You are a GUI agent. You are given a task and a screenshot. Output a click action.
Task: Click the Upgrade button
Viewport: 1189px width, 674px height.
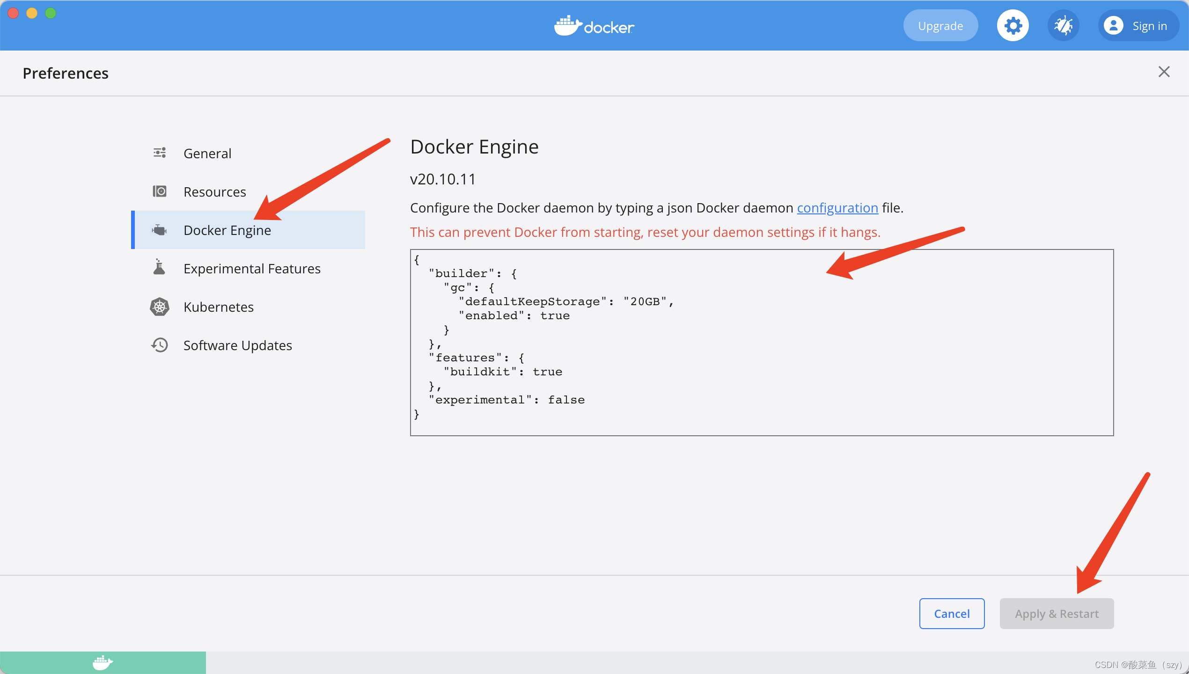coord(940,26)
